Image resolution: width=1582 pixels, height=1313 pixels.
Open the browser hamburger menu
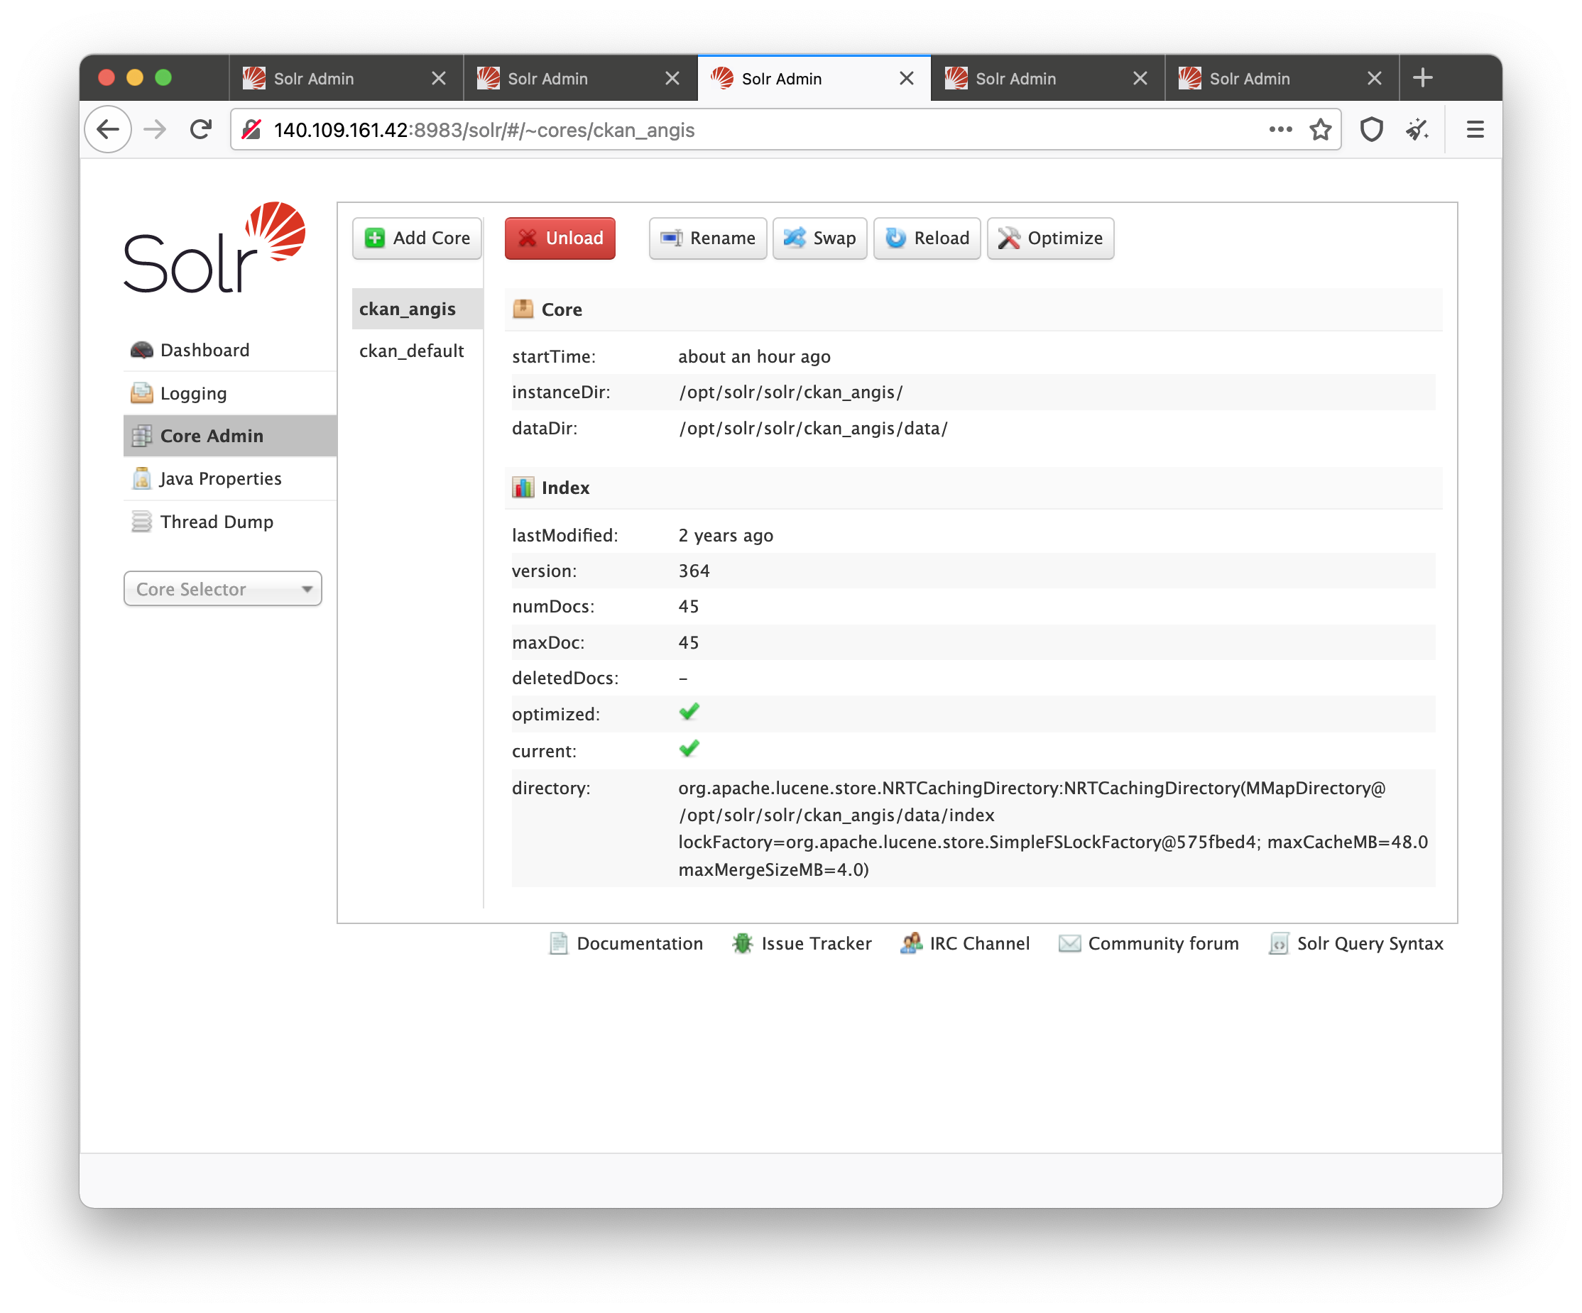[1475, 129]
